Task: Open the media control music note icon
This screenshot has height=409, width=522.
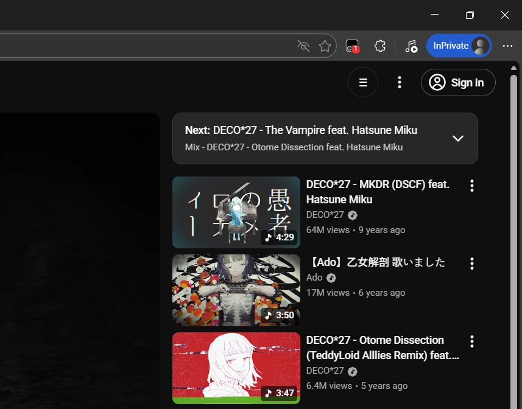Action: (x=411, y=46)
